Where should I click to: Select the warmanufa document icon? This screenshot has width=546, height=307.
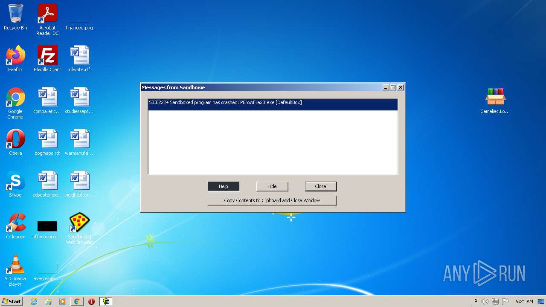[x=79, y=142]
